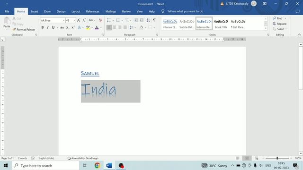Switch to the References tab
This screenshot has width=303, height=170.
[93, 11]
